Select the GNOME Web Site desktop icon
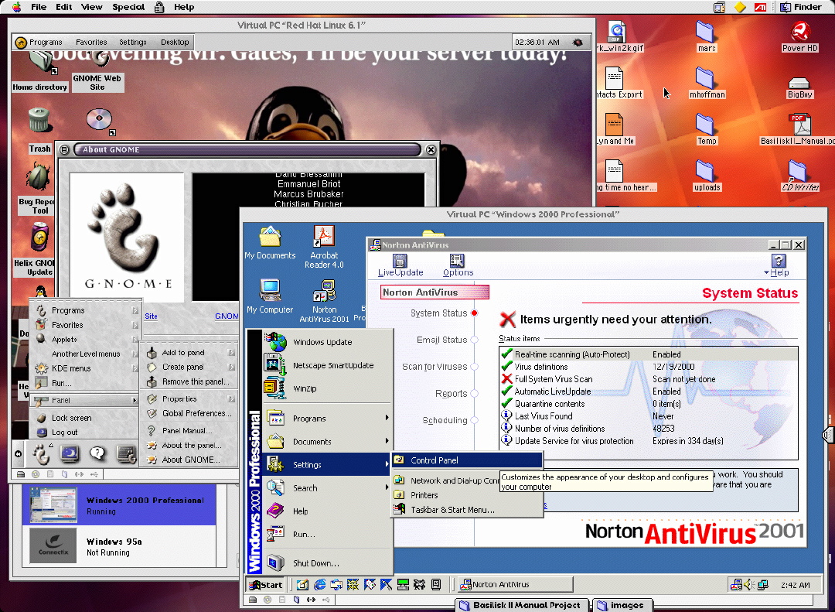The height and width of the screenshot is (612, 835). pos(97,73)
